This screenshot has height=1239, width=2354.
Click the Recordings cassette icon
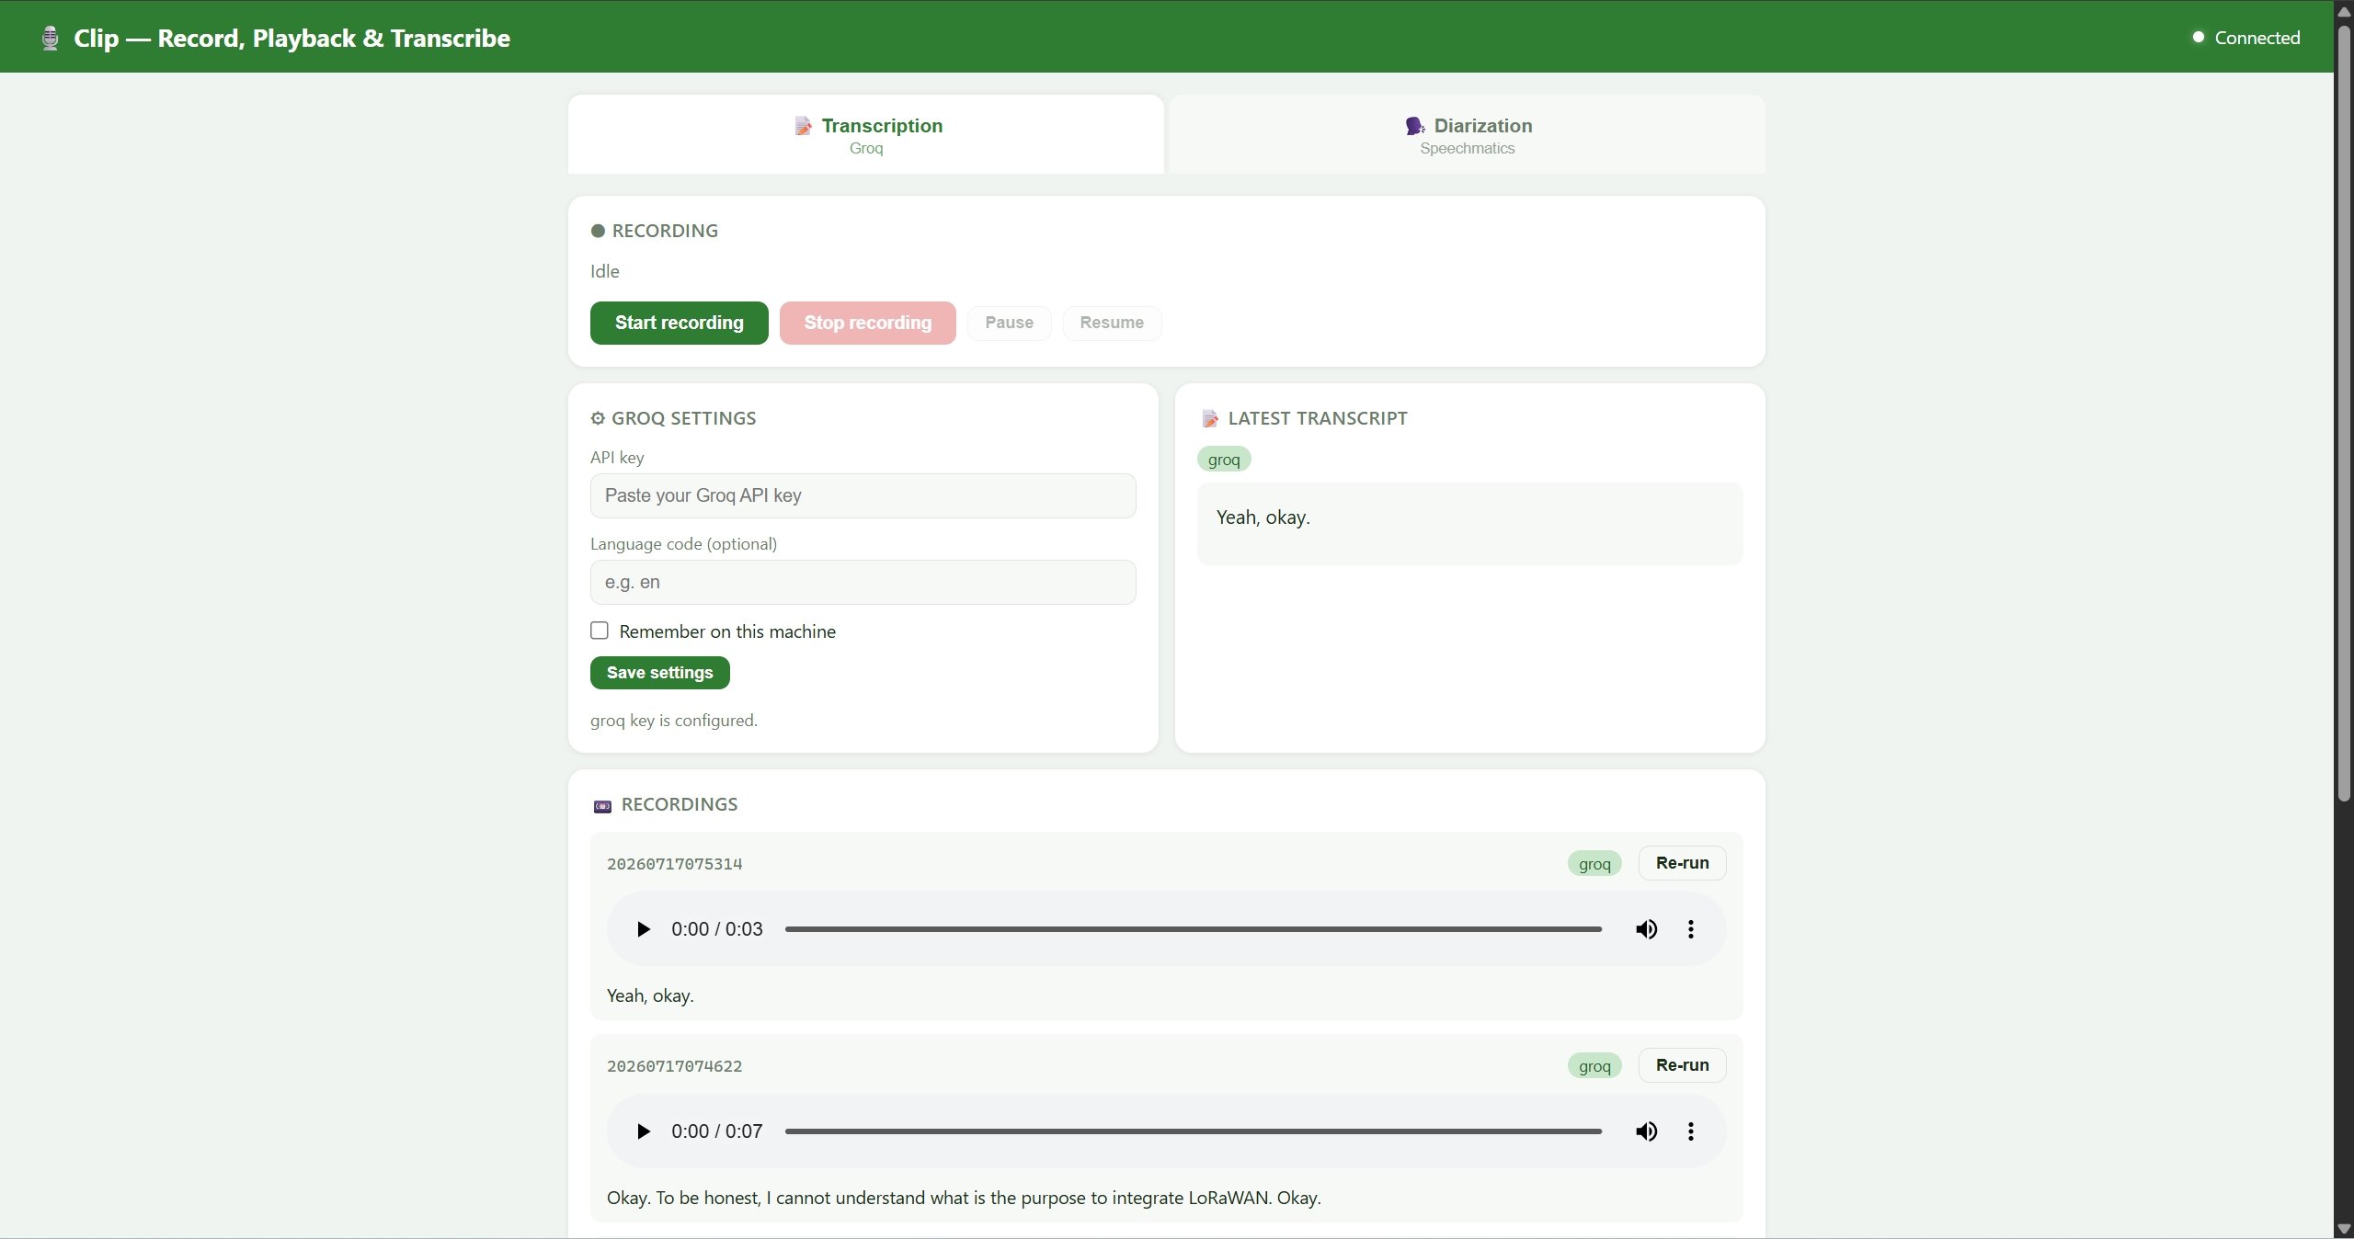click(x=602, y=806)
